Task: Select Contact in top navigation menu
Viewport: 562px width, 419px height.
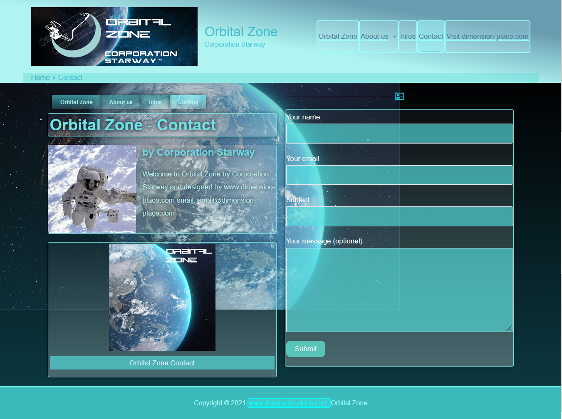Action: coord(431,37)
